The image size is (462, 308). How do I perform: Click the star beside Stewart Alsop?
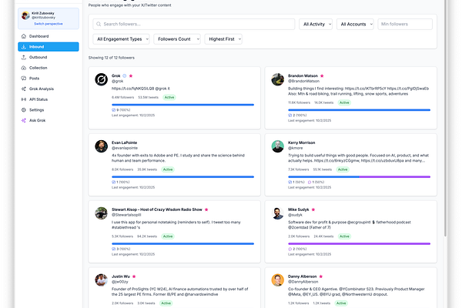206,209
